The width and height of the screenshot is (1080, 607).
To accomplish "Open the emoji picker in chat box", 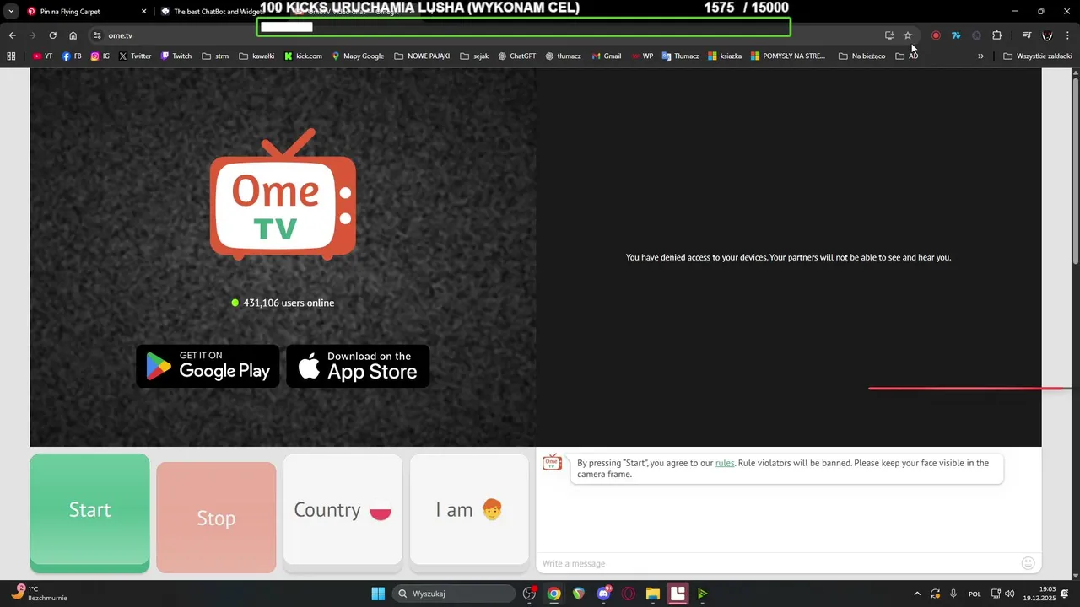I will point(1028,563).
